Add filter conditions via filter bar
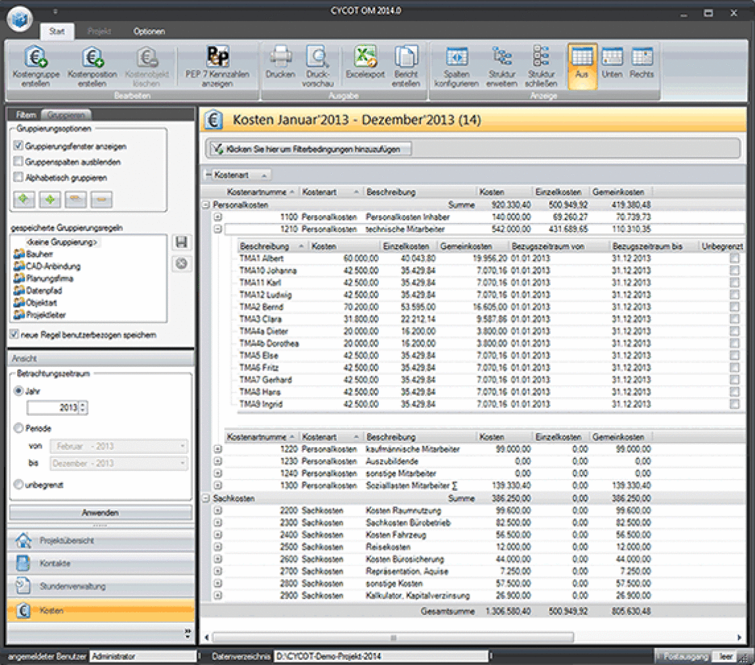 pyautogui.click(x=310, y=149)
